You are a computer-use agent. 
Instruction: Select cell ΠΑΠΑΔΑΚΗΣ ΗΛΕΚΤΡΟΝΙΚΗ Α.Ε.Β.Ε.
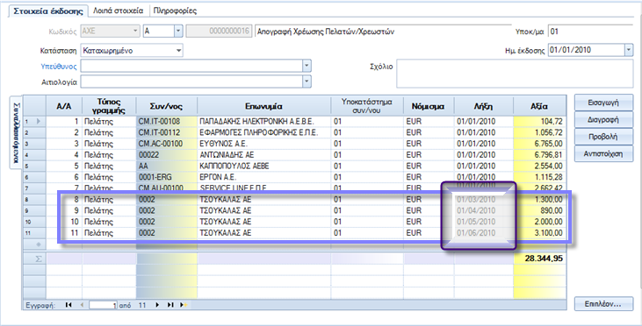click(263, 121)
